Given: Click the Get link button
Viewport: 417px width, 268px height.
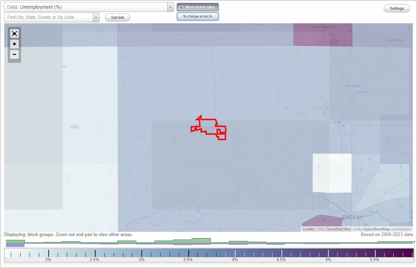Looking at the screenshot, I should pos(117,17).
